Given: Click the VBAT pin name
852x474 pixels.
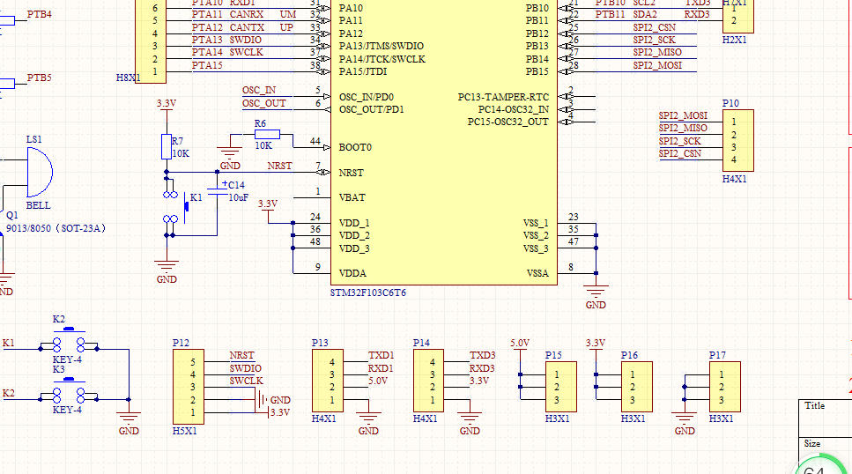Looking at the screenshot, I should [352, 197].
